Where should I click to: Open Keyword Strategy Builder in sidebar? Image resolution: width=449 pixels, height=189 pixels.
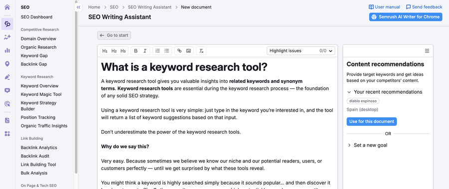tap(38, 106)
